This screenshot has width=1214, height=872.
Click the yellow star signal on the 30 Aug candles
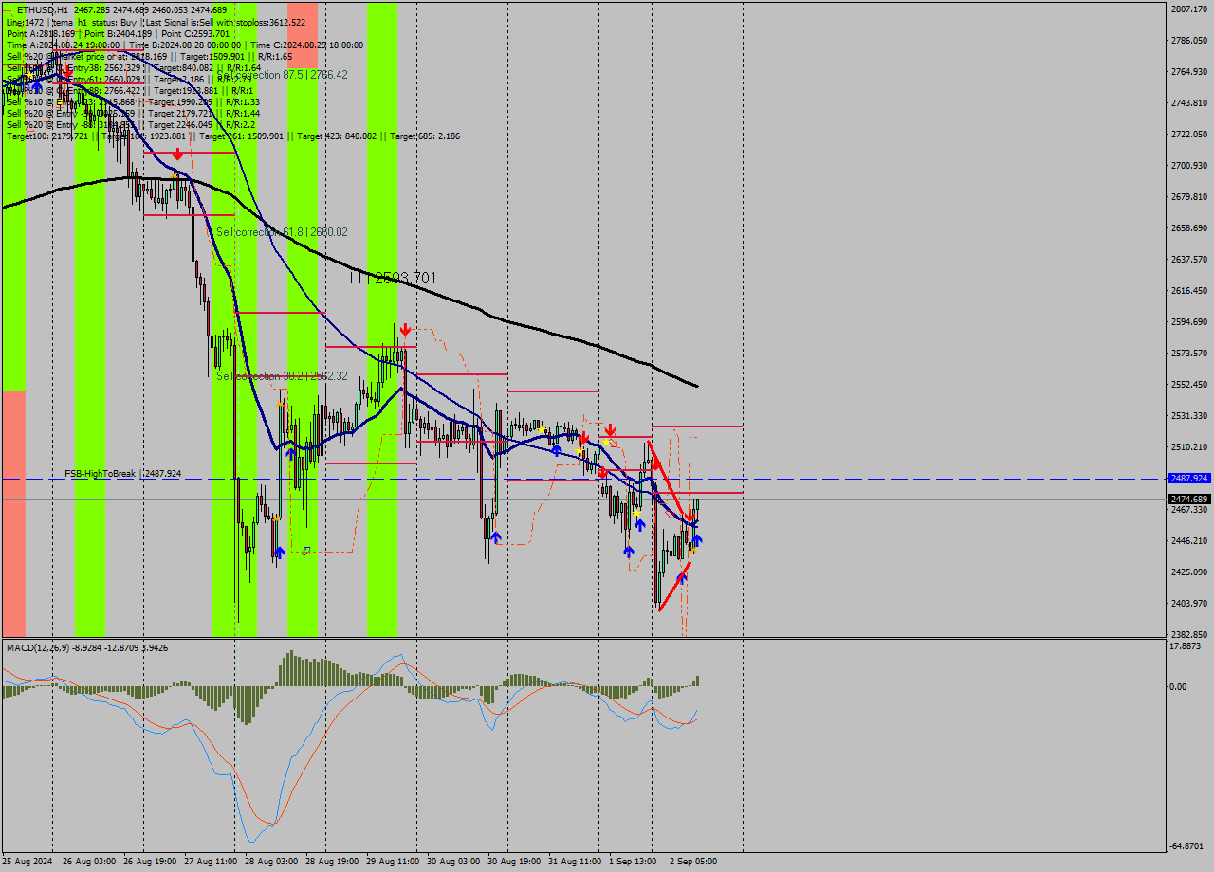pyautogui.click(x=542, y=429)
